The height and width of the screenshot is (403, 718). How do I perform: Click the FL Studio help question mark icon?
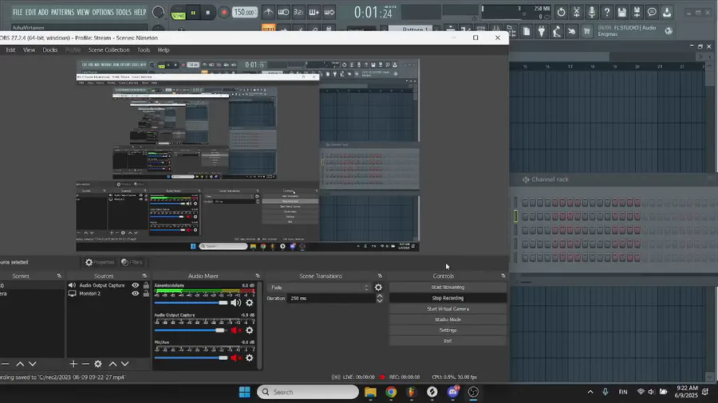(607, 12)
